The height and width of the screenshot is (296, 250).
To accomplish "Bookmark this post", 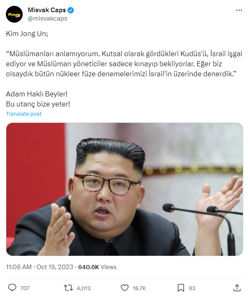I will pyautogui.click(x=181, y=288).
